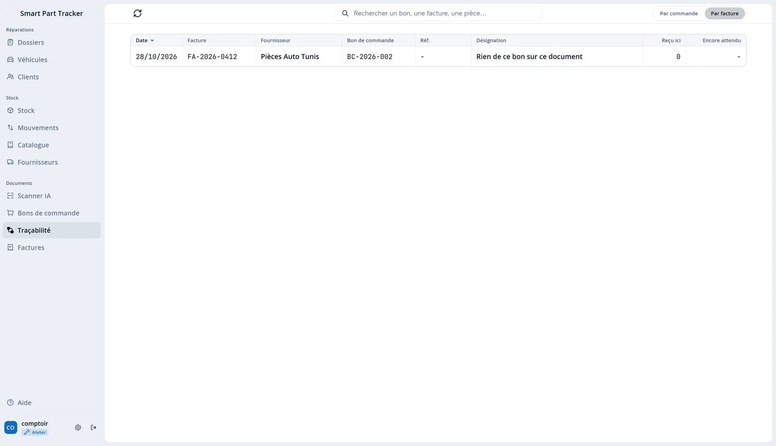Open the Aide help label

point(25,403)
